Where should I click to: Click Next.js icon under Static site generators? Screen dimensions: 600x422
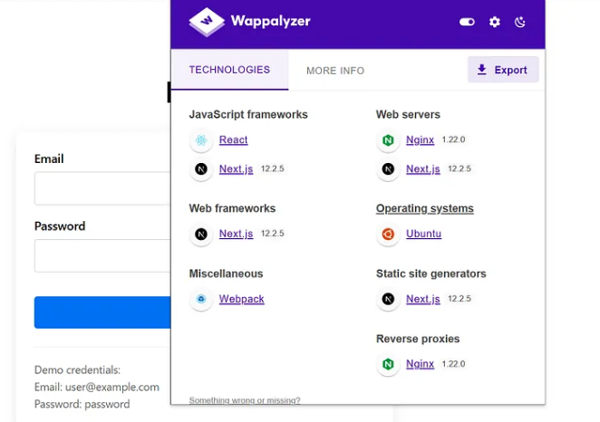388,299
